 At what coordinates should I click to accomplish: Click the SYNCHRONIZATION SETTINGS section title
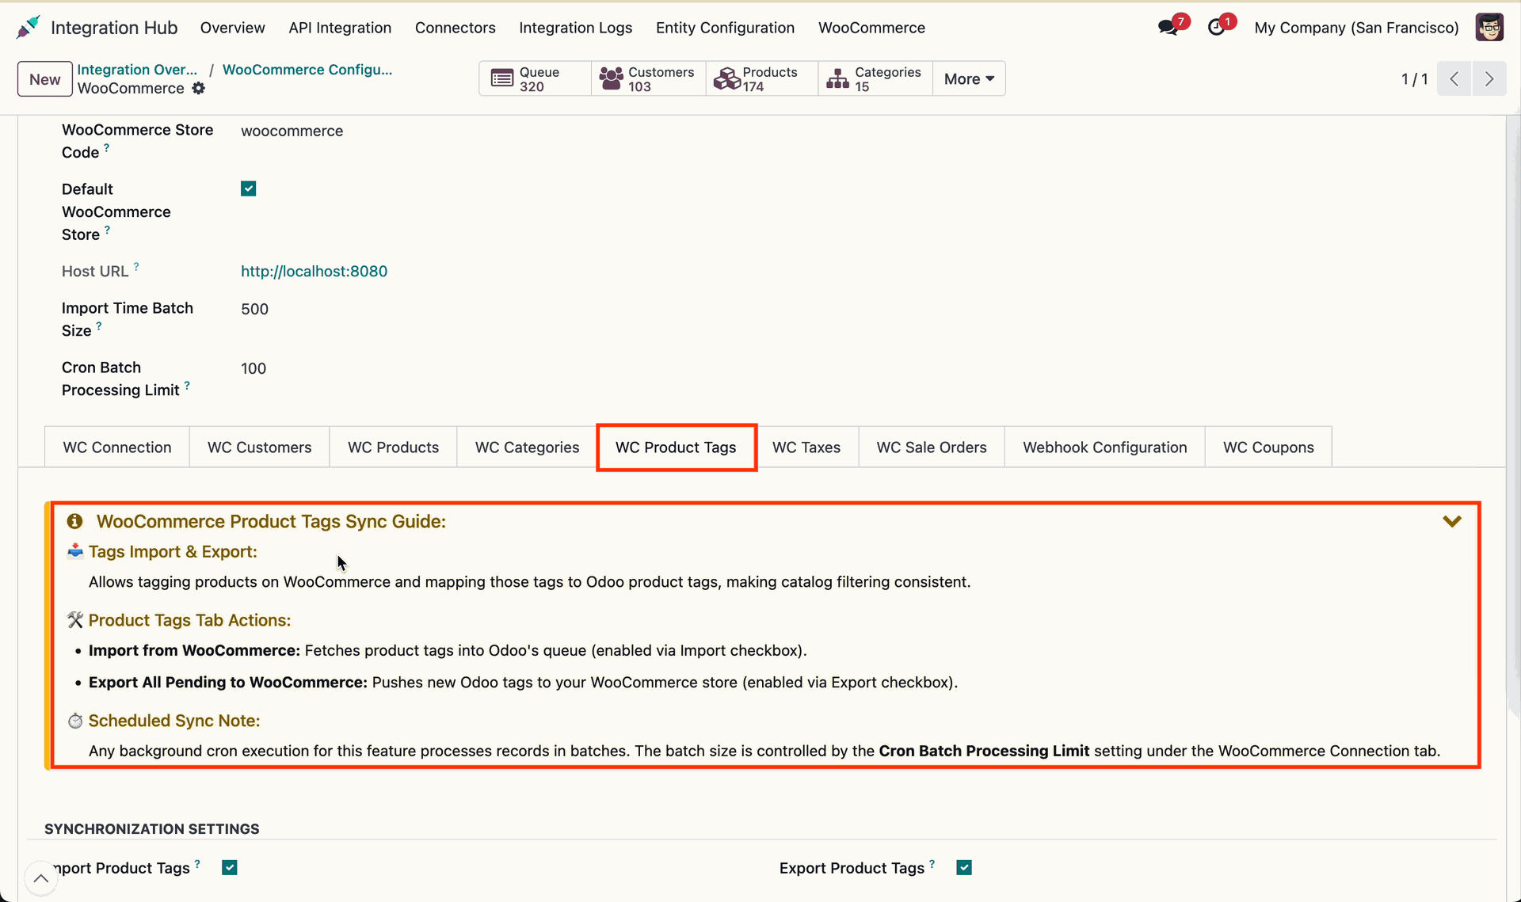[x=152, y=829]
